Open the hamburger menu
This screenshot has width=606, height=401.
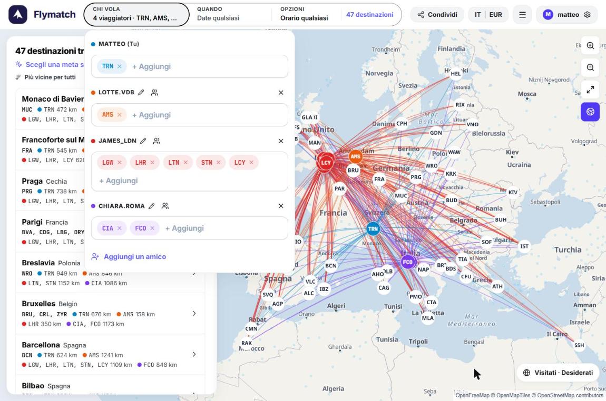522,15
